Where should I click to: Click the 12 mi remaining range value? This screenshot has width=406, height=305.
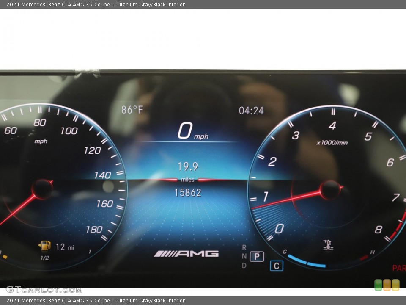[65, 247]
